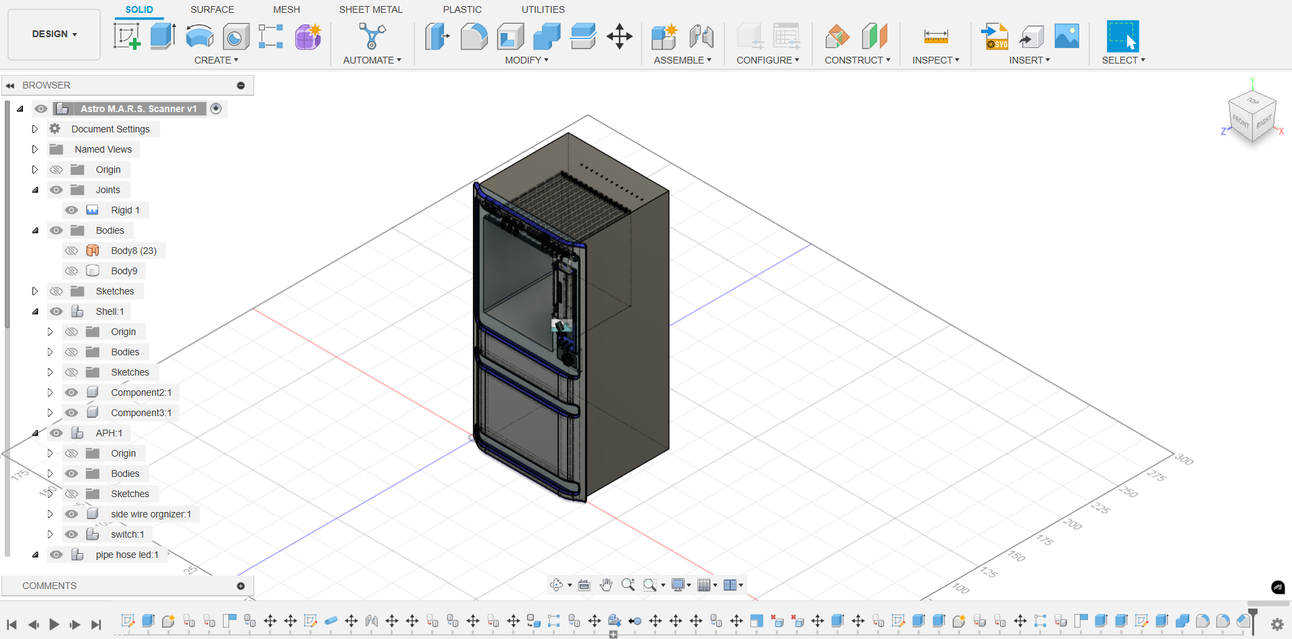The image size is (1292, 639).
Task: Click the Look At navigation icon
Action: pyautogui.click(x=585, y=585)
